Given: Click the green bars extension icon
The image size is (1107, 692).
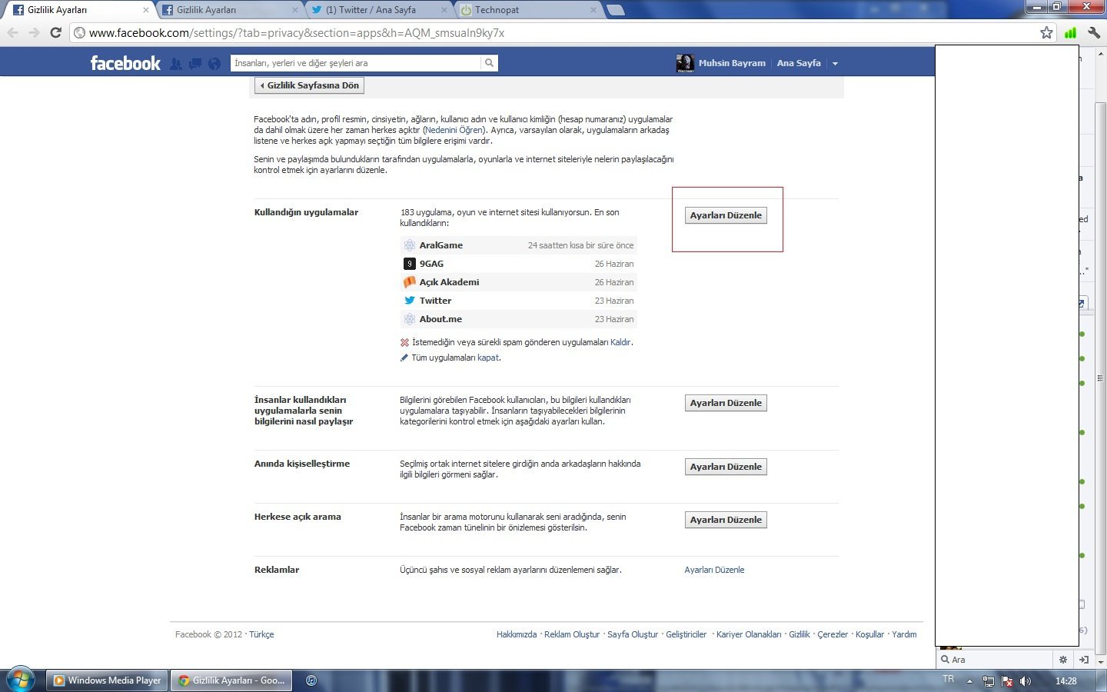Looking at the screenshot, I should [1070, 33].
